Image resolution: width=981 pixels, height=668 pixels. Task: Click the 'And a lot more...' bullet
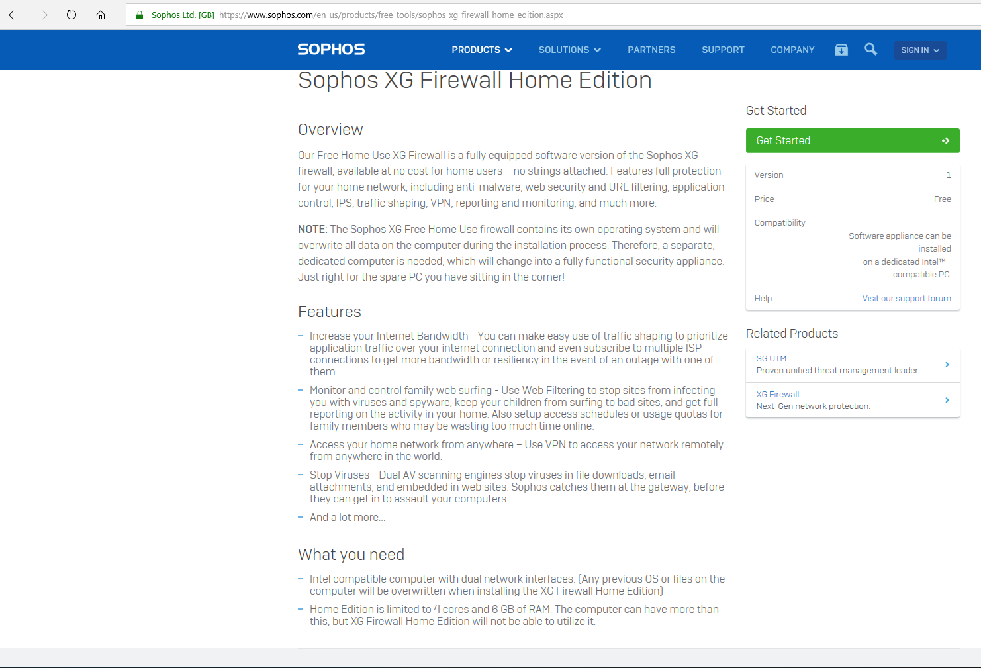coord(348,518)
